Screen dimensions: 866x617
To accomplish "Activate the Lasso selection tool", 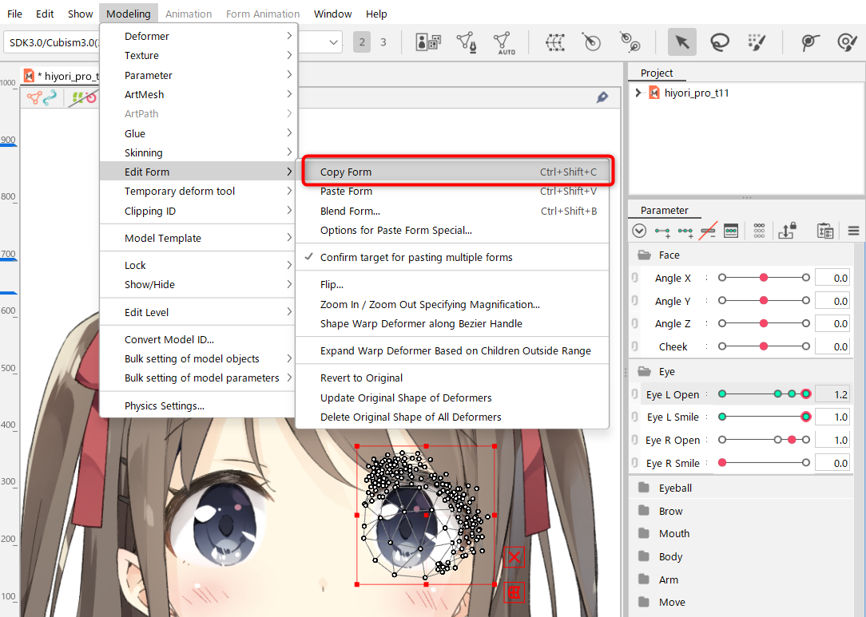I will 719,42.
